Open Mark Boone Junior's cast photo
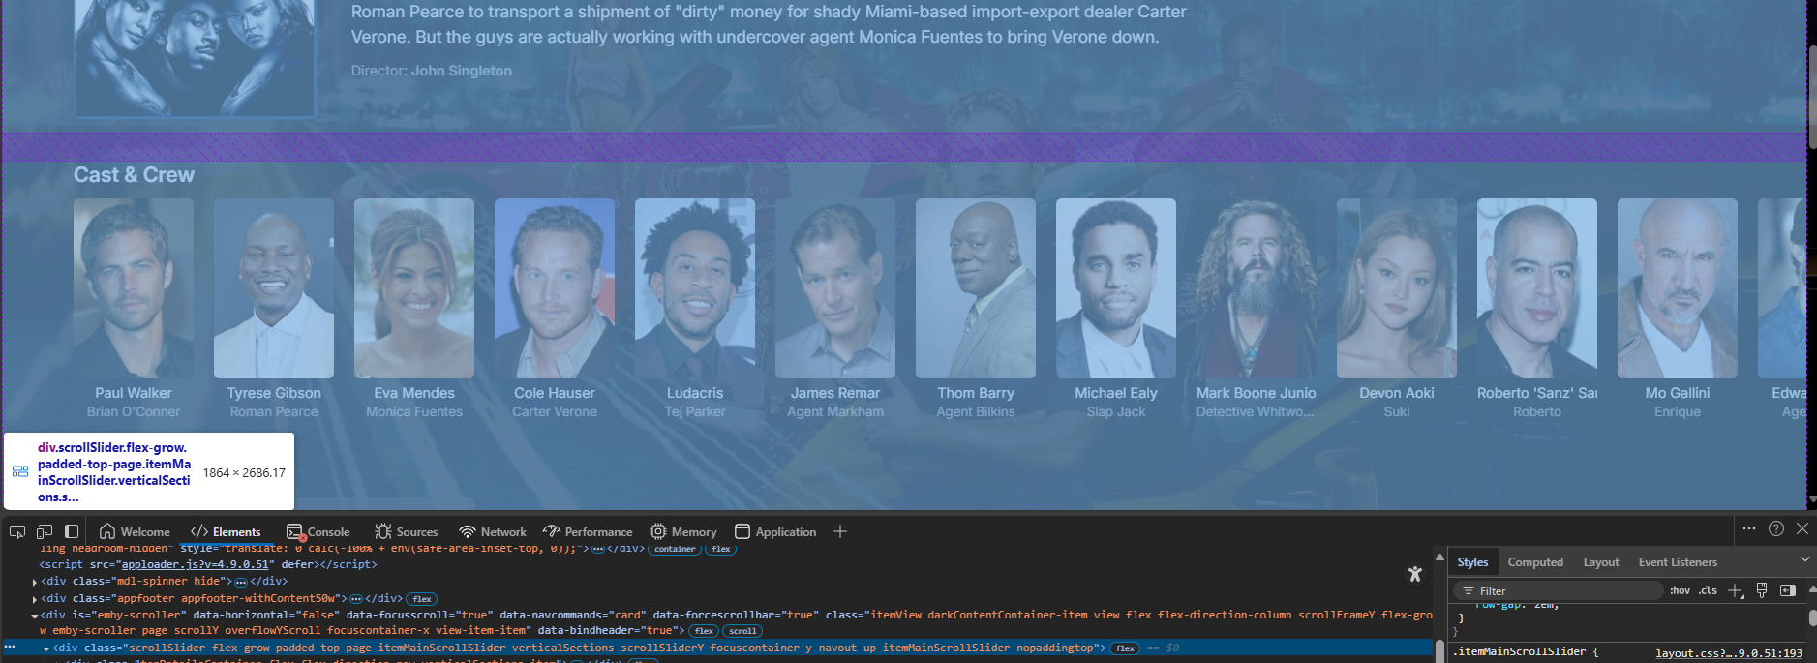 click(1257, 288)
